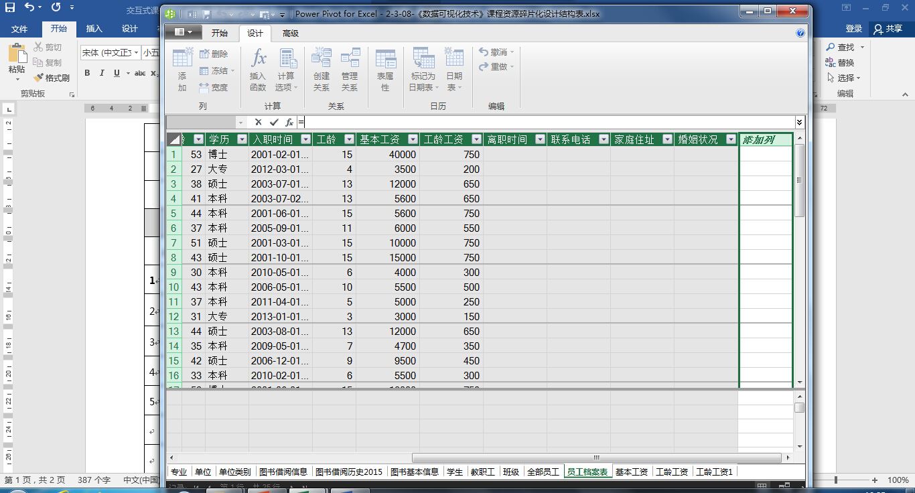Open the 基本工资 column filter dropdown

click(x=413, y=139)
